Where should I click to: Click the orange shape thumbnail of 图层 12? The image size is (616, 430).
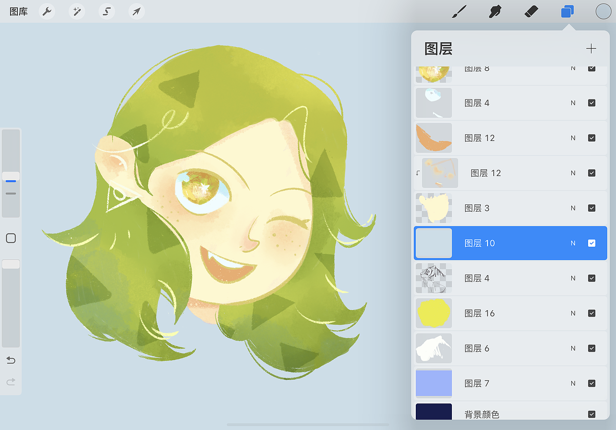(434, 138)
